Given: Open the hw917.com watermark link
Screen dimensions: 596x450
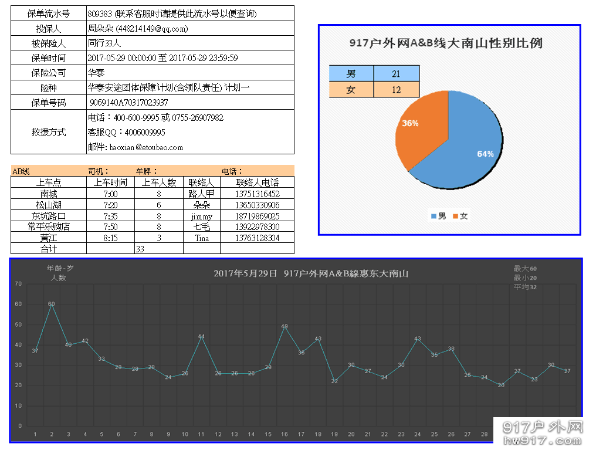Looking at the screenshot, I should 543,440.
